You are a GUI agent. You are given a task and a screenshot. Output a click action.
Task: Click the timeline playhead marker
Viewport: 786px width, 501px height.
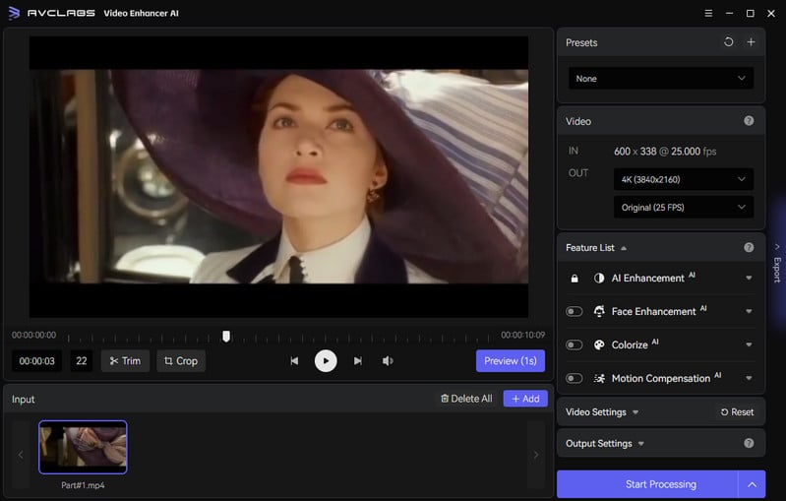(226, 336)
